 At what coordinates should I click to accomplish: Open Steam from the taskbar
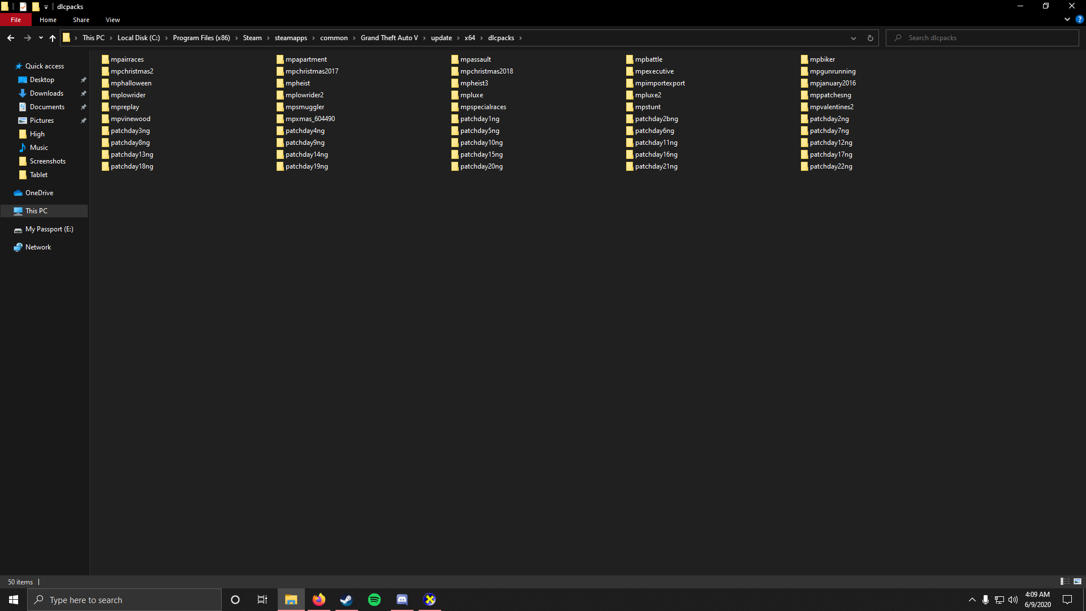click(346, 600)
